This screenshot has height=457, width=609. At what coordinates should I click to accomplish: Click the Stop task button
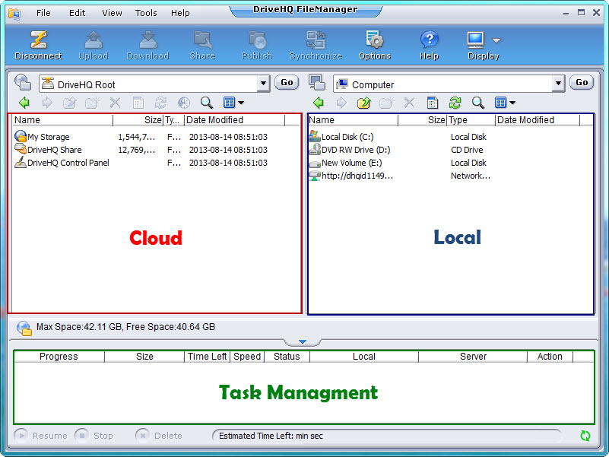(94, 436)
